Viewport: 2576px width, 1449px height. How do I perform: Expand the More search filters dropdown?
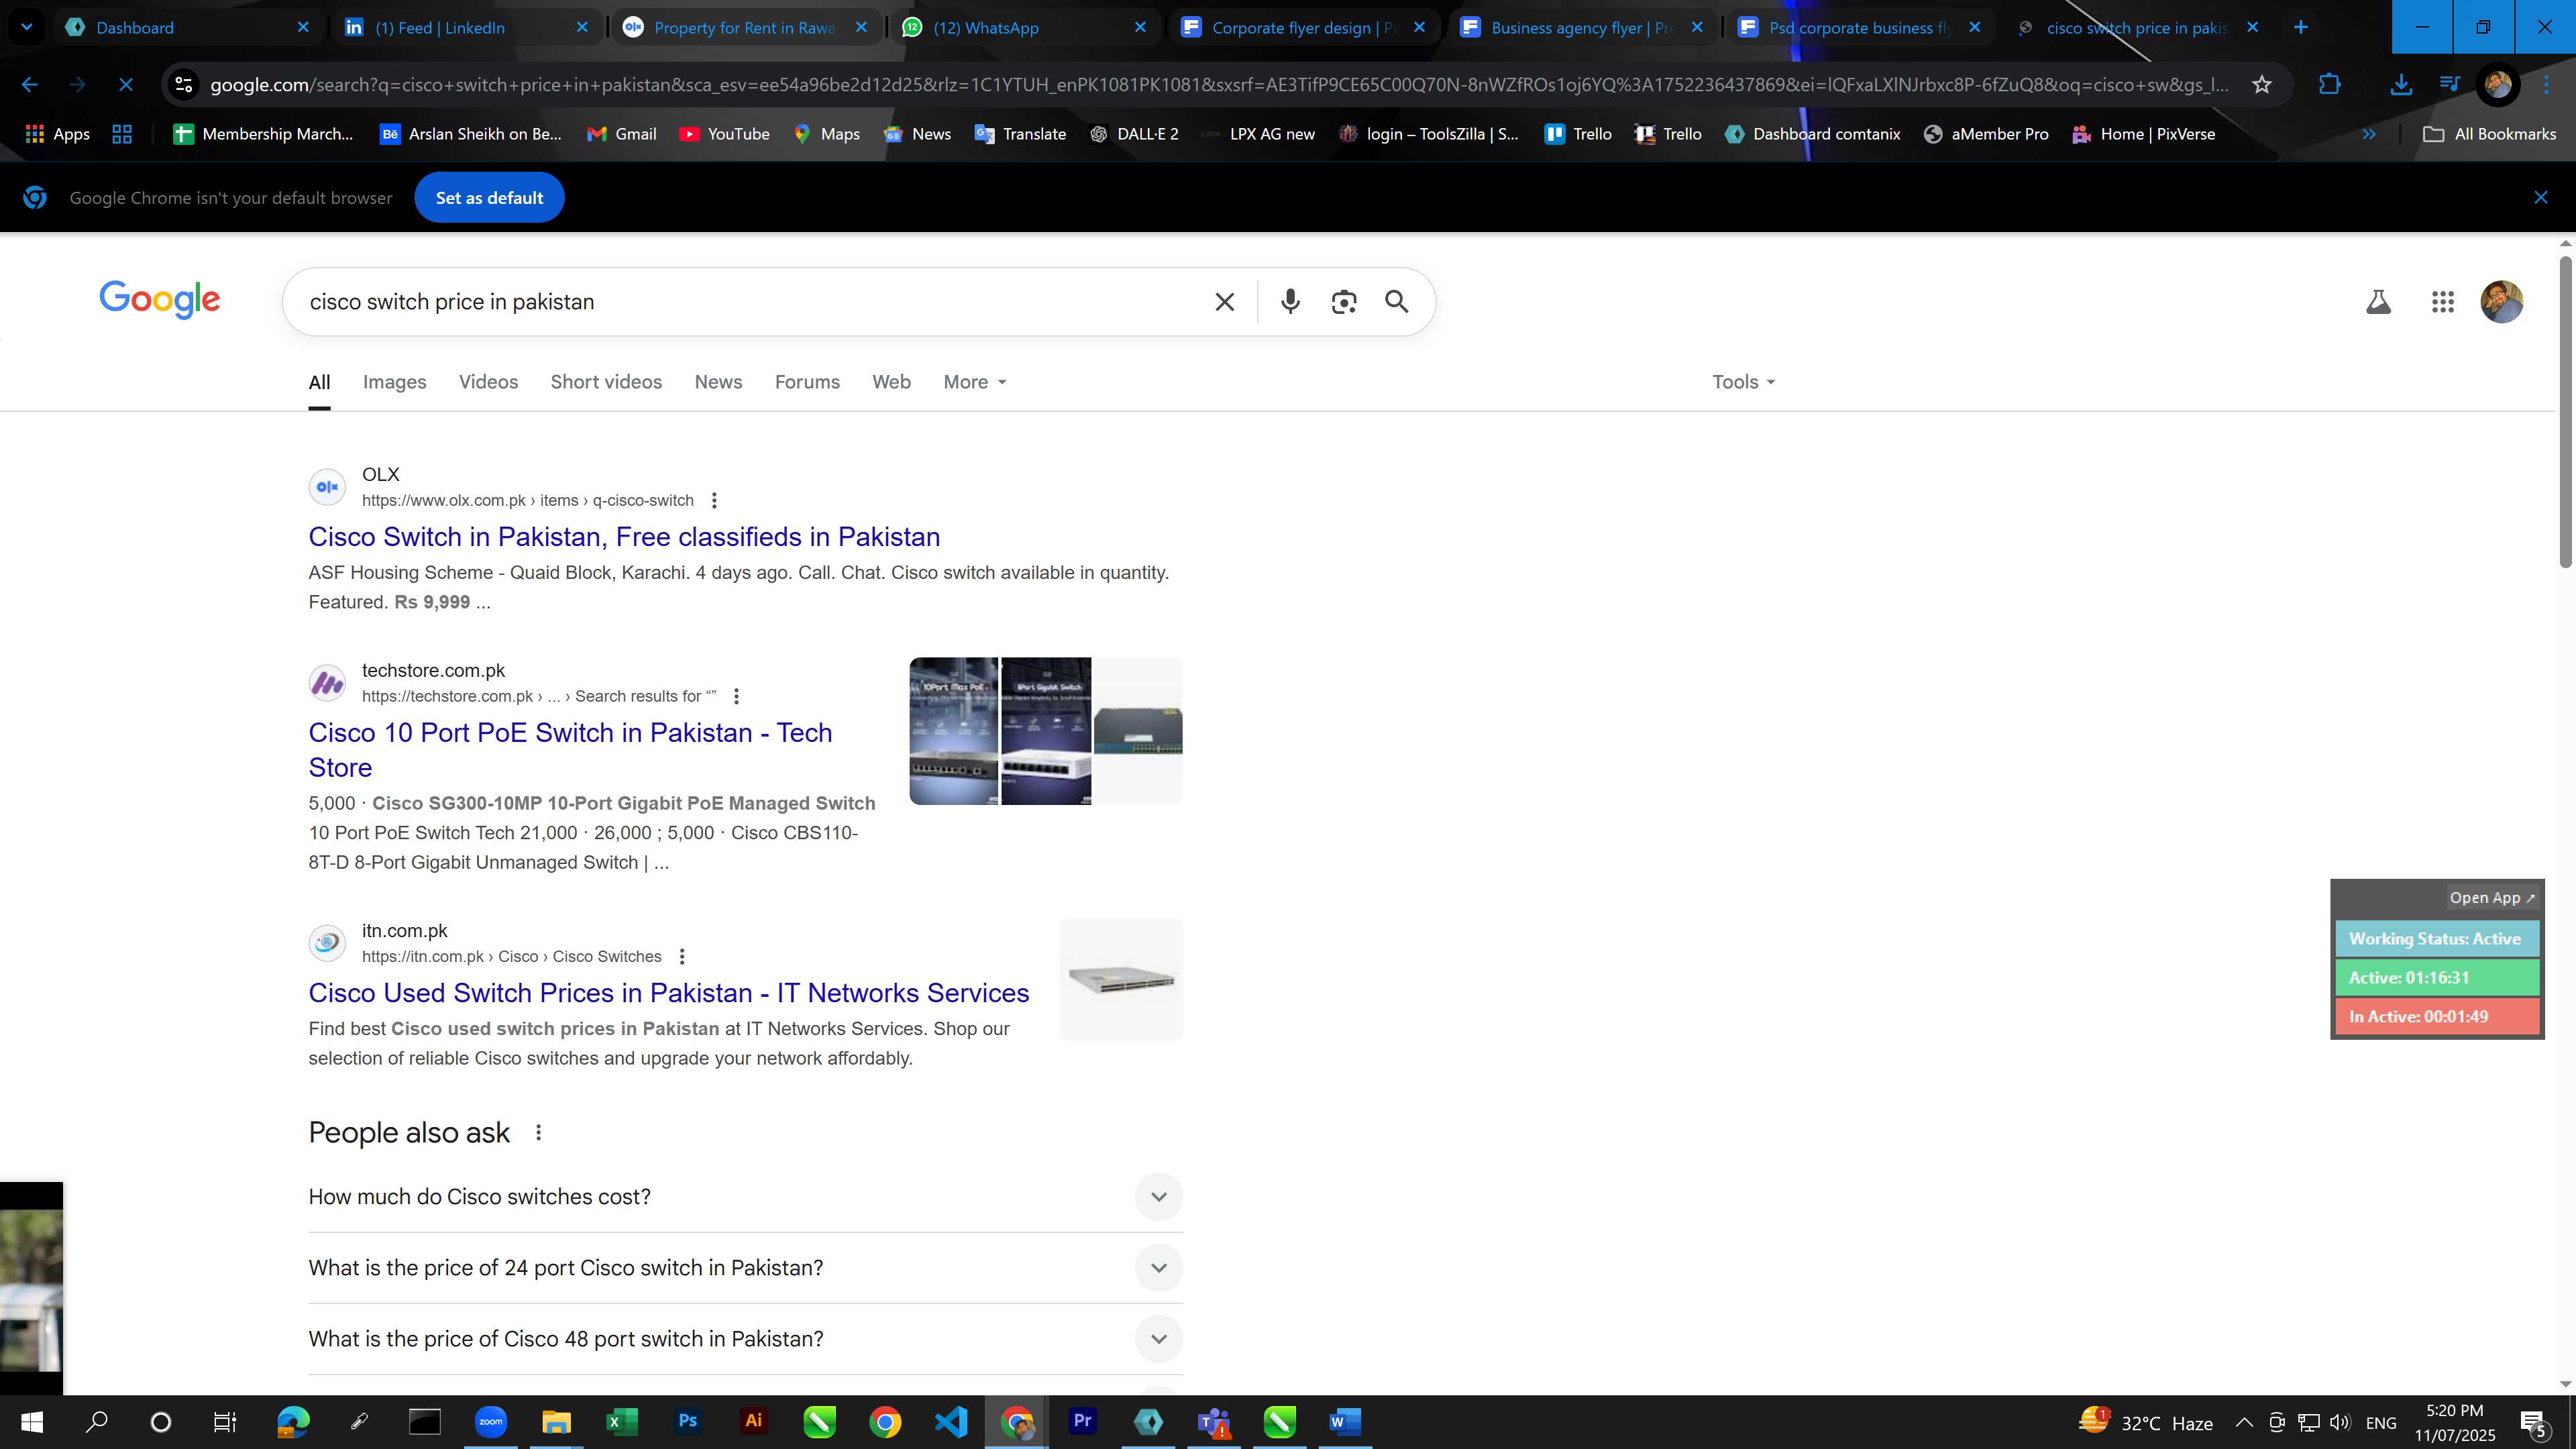click(x=975, y=382)
